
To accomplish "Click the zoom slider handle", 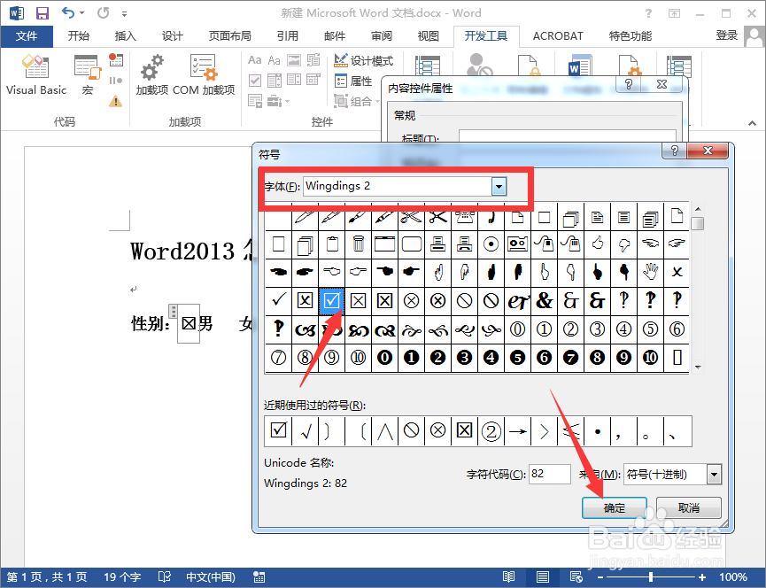I will (x=651, y=577).
